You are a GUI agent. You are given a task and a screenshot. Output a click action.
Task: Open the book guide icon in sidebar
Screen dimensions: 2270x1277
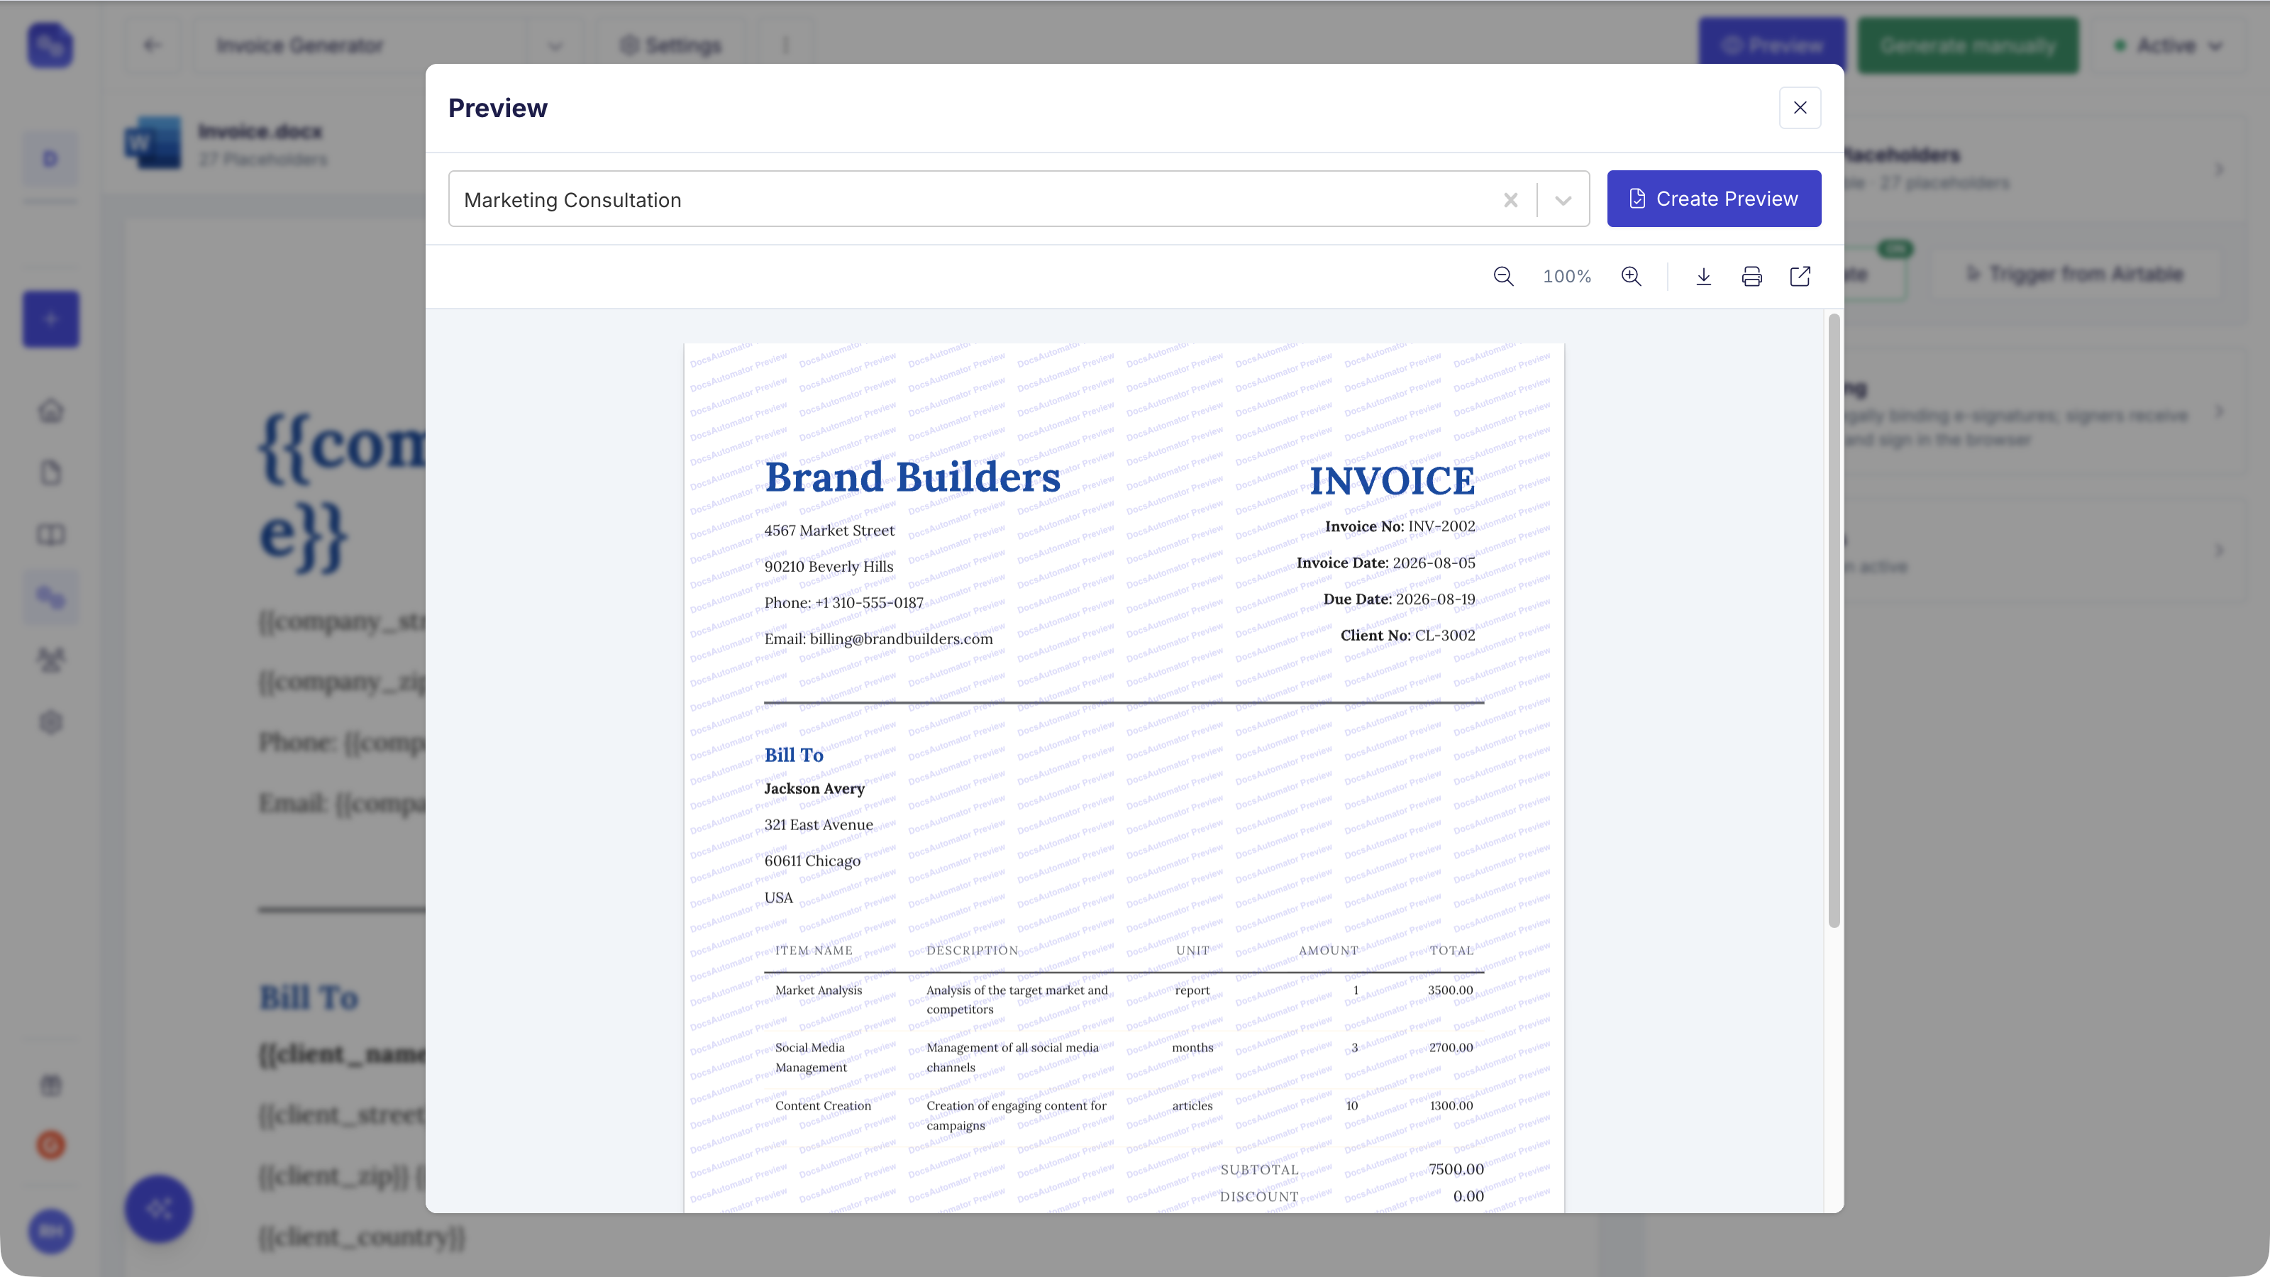51,535
